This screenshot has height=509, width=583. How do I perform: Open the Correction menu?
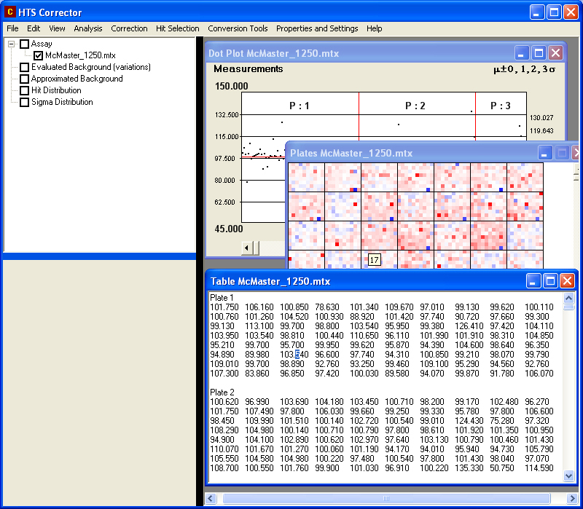pyautogui.click(x=130, y=28)
